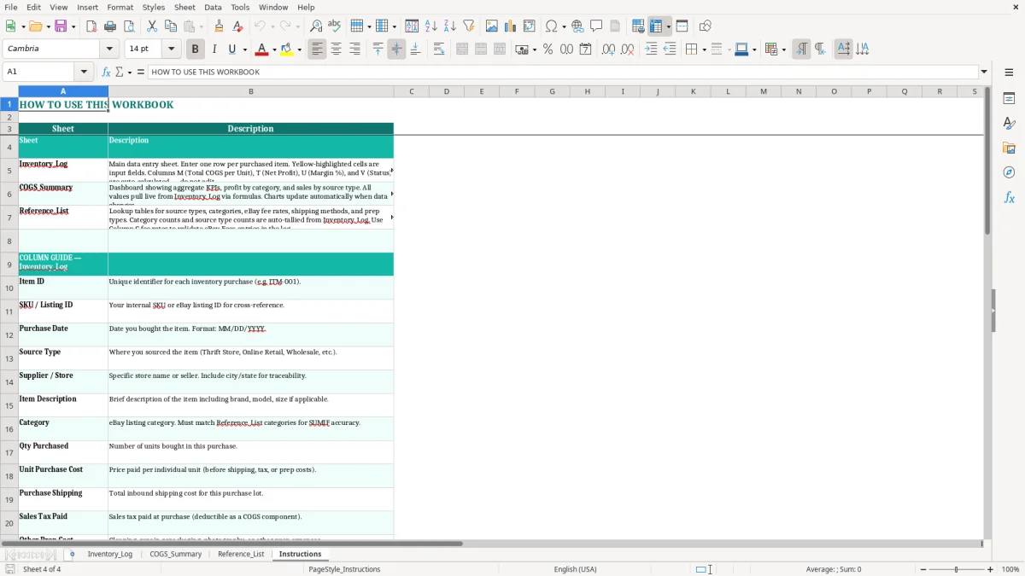Open Draw functions shapes icon

pyautogui.click(x=706, y=26)
